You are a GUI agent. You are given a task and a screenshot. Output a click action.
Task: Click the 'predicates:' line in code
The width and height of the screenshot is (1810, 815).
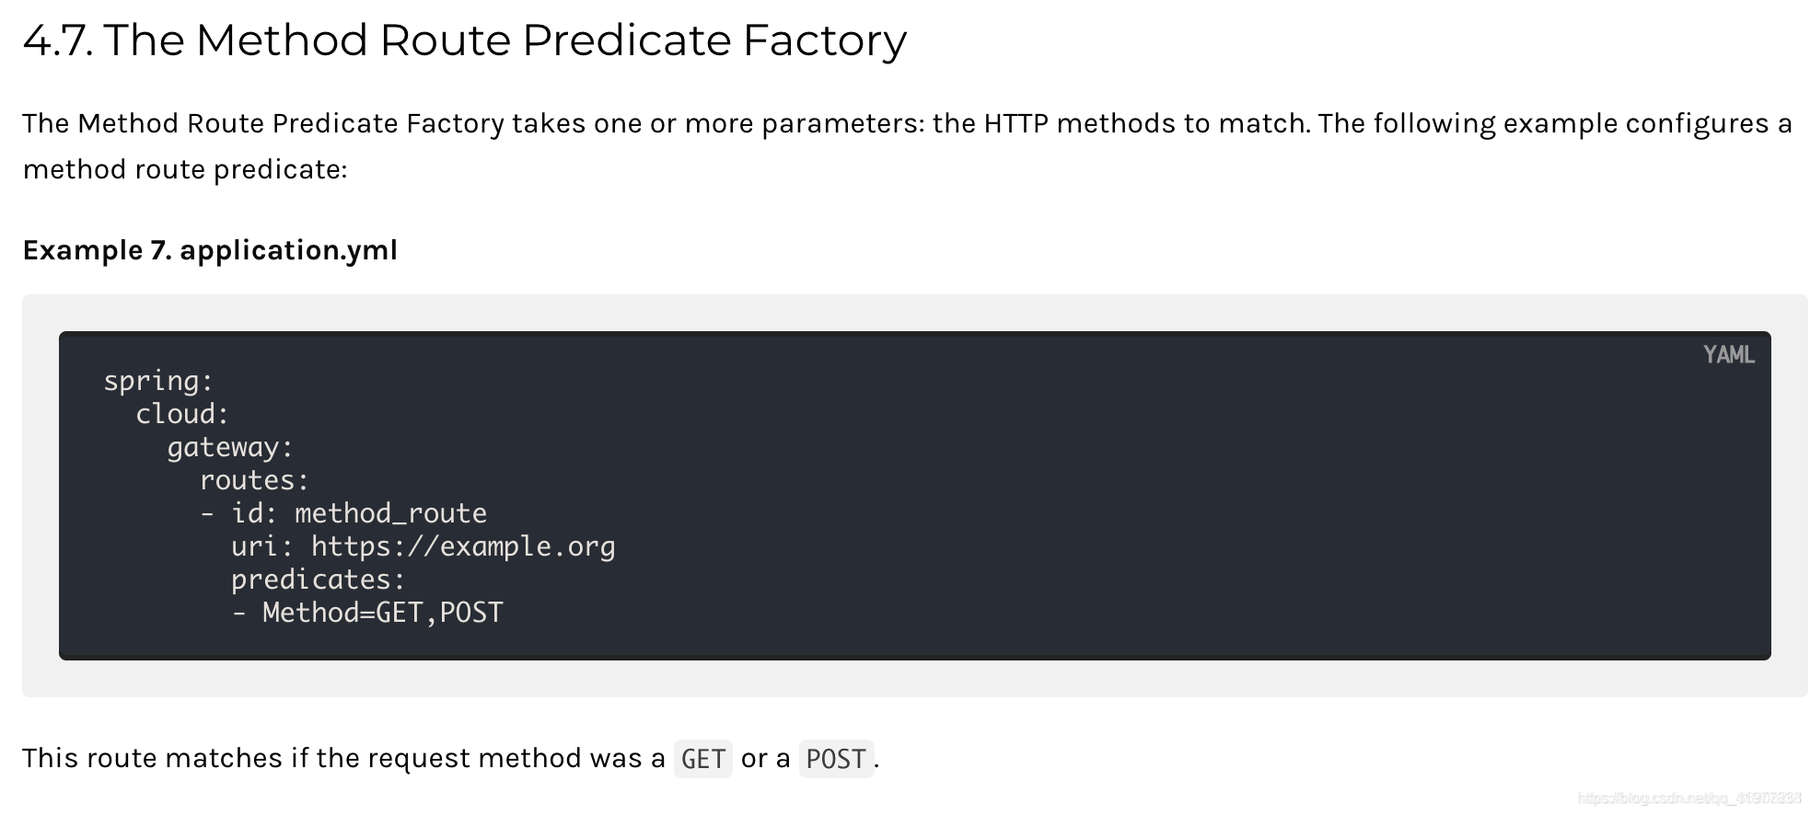click(318, 580)
